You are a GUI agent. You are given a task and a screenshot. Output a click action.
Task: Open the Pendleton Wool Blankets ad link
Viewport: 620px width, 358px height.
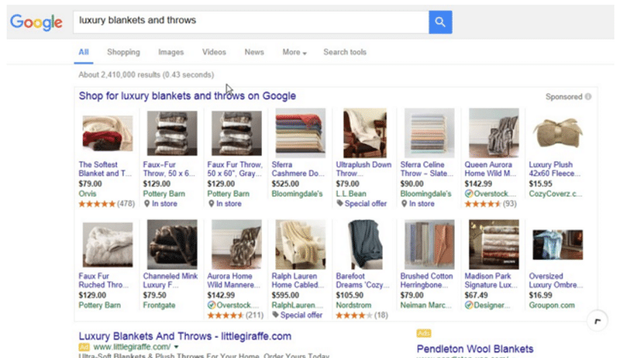coord(475,348)
